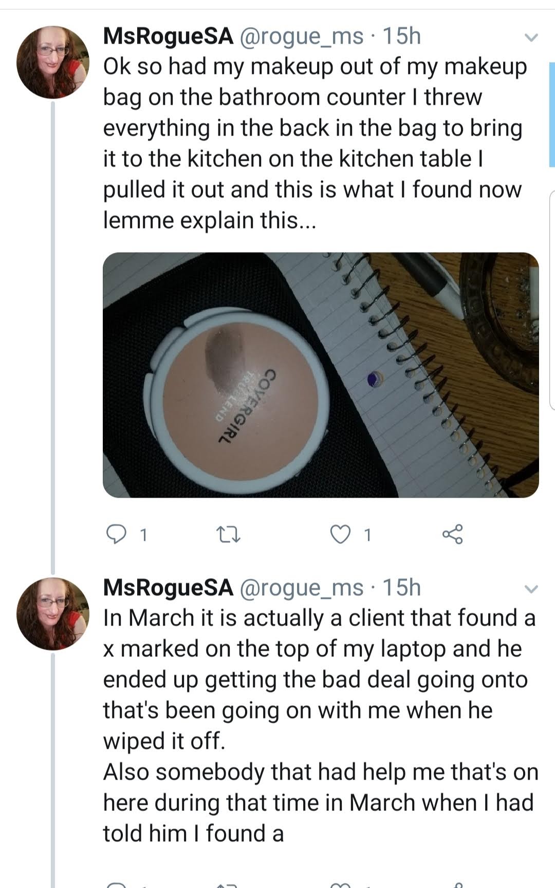Viewport: 555px width, 888px height.
Task: Like the tweet with the Covergirl photo
Action: 340,535
